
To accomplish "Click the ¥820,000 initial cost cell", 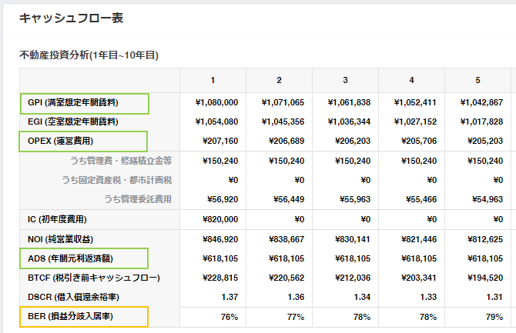I will tap(222, 219).
